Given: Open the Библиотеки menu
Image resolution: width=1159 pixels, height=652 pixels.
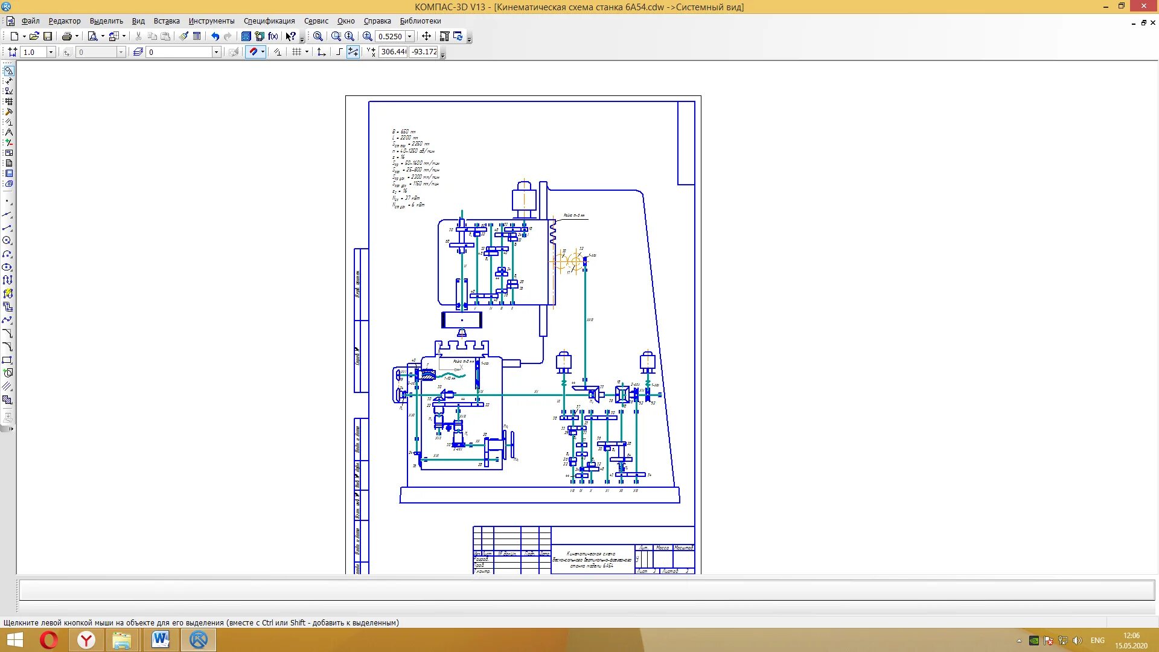Looking at the screenshot, I should [x=420, y=21].
